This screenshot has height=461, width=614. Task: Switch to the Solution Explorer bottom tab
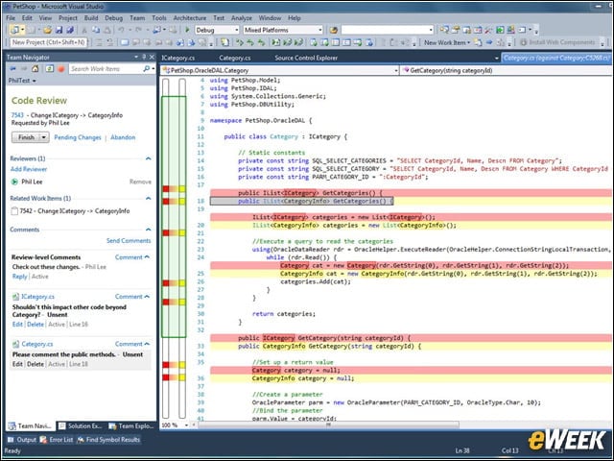tap(81, 426)
